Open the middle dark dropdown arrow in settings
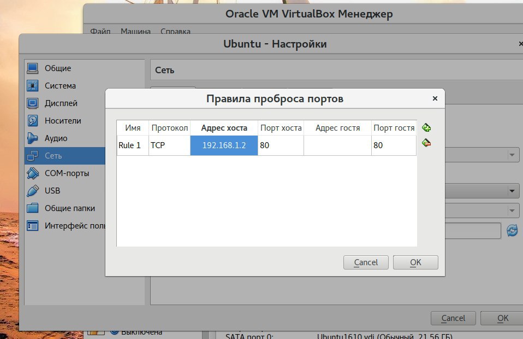 tap(512, 191)
